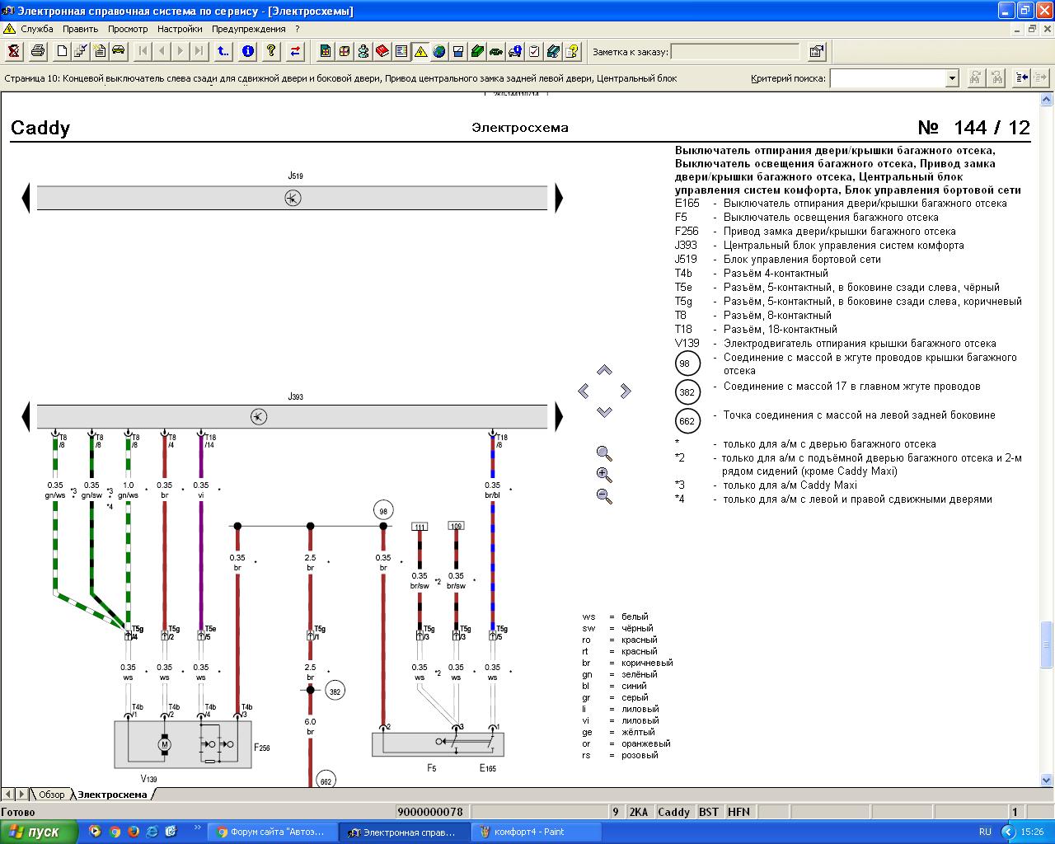Click the green car toolbar icon

(x=496, y=51)
